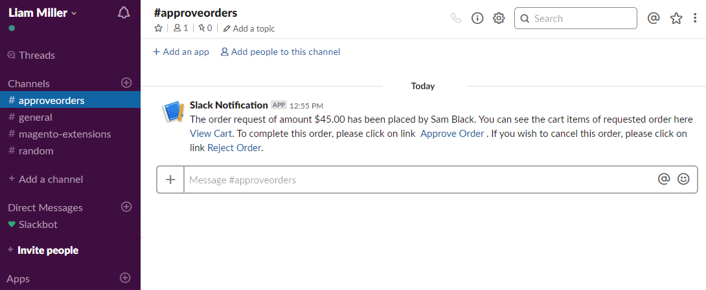The image size is (706, 290).
Task: Show starred items in header
Action: [676, 18]
